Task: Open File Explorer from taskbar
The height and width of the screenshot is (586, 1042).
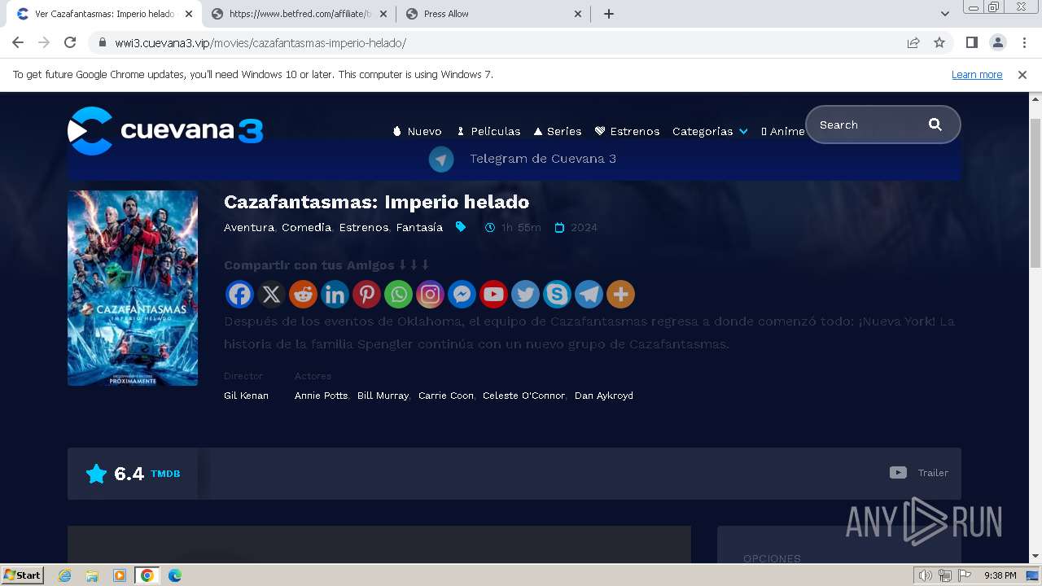Action: [92, 575]
